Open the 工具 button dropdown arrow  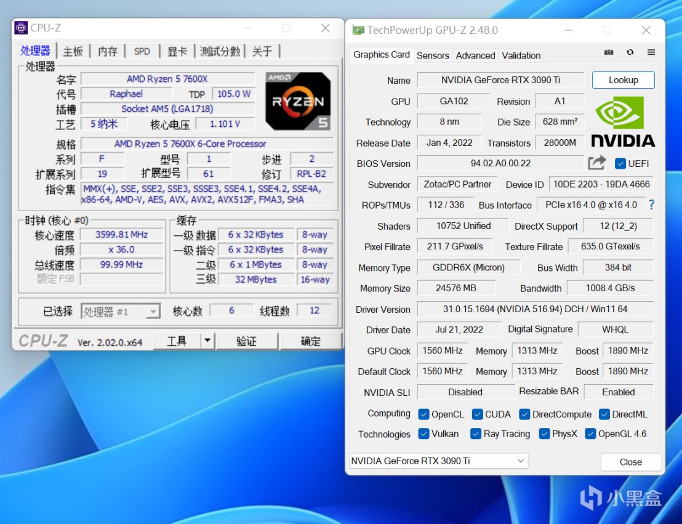[207, 341]
